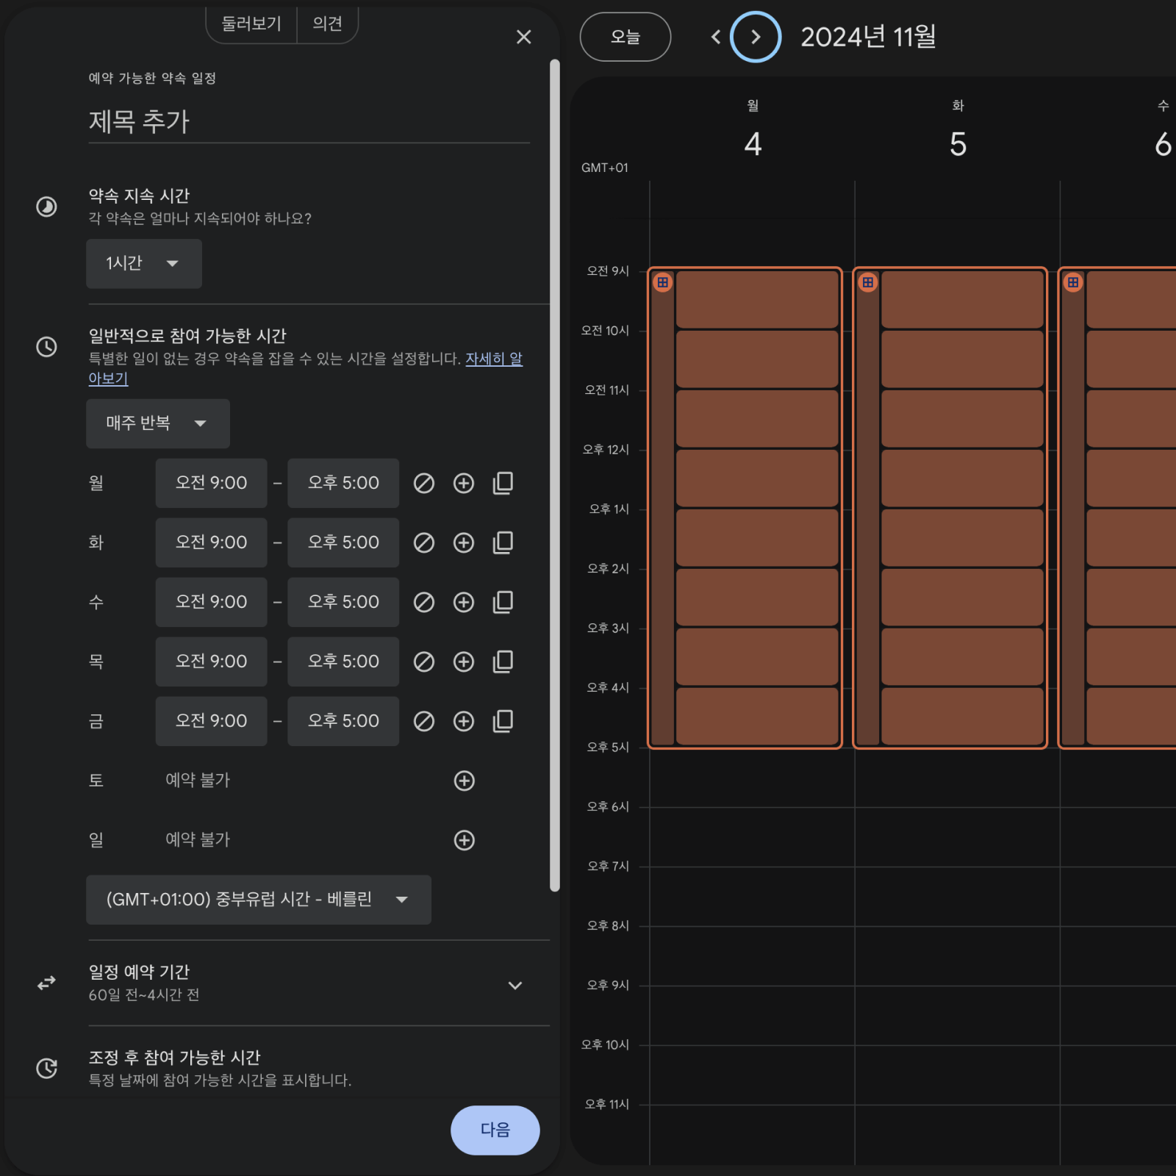The width and height of the screenshot is (1176, 1176).
Task: Click copy icon for Thursday's time range
Action: click(x=503, y=661)
